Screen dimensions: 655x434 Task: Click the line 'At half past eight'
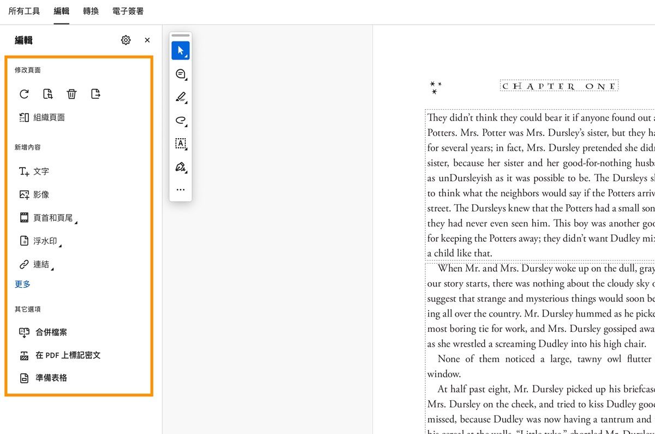546,389
